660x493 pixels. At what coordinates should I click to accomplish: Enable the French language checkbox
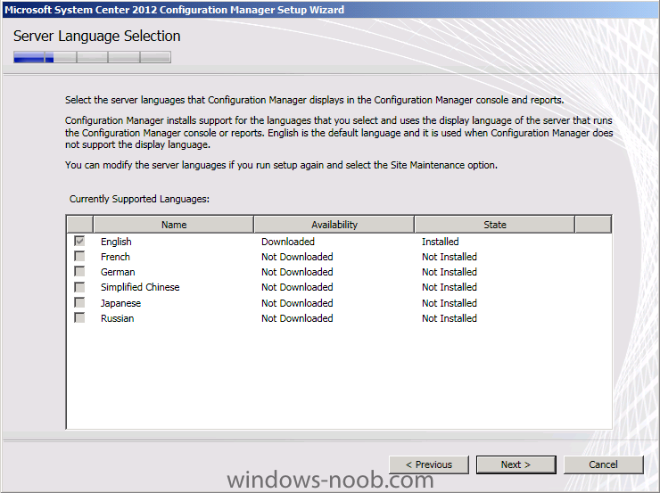(x=79, y=256)
